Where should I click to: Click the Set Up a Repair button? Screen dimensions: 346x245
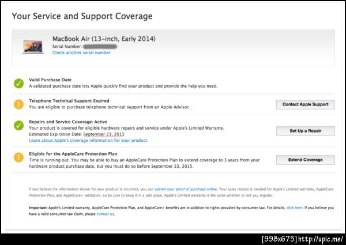click(x=306, y=131)
